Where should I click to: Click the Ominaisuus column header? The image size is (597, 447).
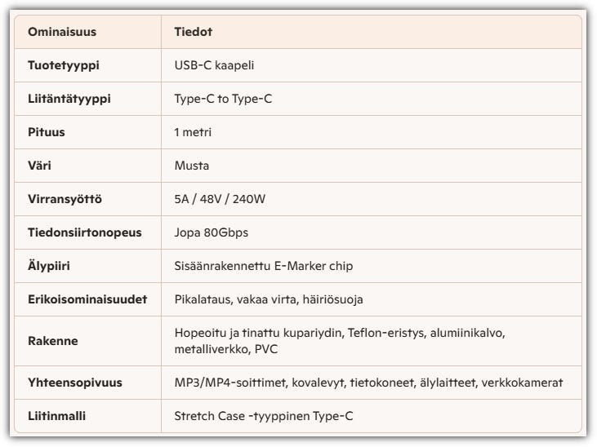click(62, 32)
